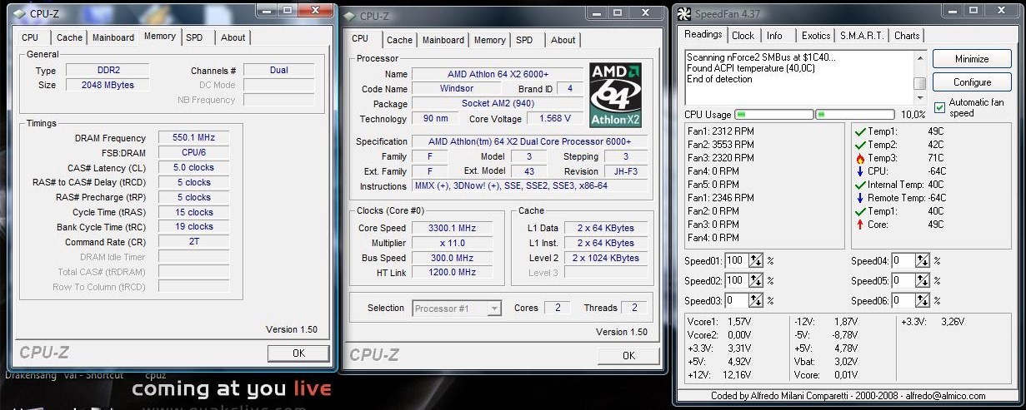This screenshot has height=410, width=1026.
Task: Toggle Automatic fan speed checkbox
Action: (939, 107)
